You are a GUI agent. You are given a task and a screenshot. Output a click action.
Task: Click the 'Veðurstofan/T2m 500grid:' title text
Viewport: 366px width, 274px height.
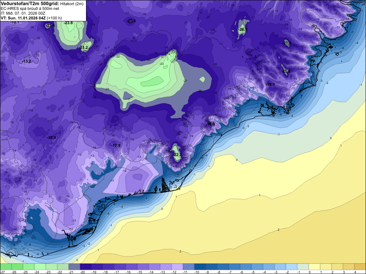pyautogui.click(x=30, y=3)
